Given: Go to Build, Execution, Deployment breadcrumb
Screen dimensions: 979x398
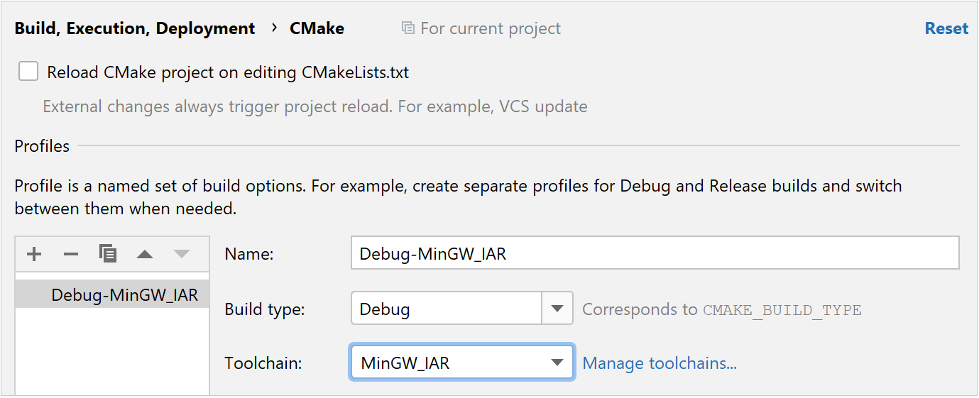Looking at the screenshot, I should (135, 28).
